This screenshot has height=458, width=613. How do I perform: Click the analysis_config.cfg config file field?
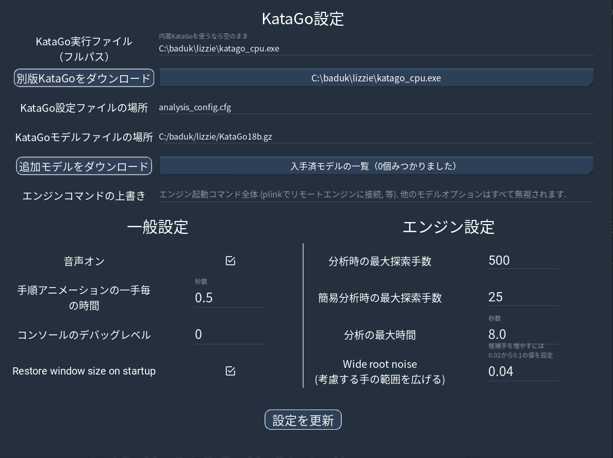click(376, 107)
